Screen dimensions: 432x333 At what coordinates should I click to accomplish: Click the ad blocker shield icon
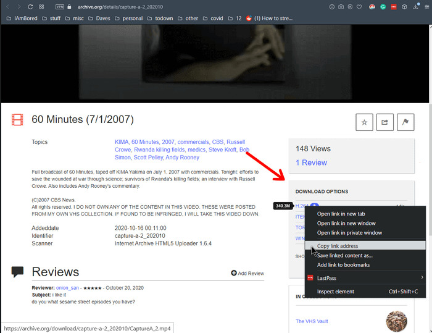click(350, 7)
